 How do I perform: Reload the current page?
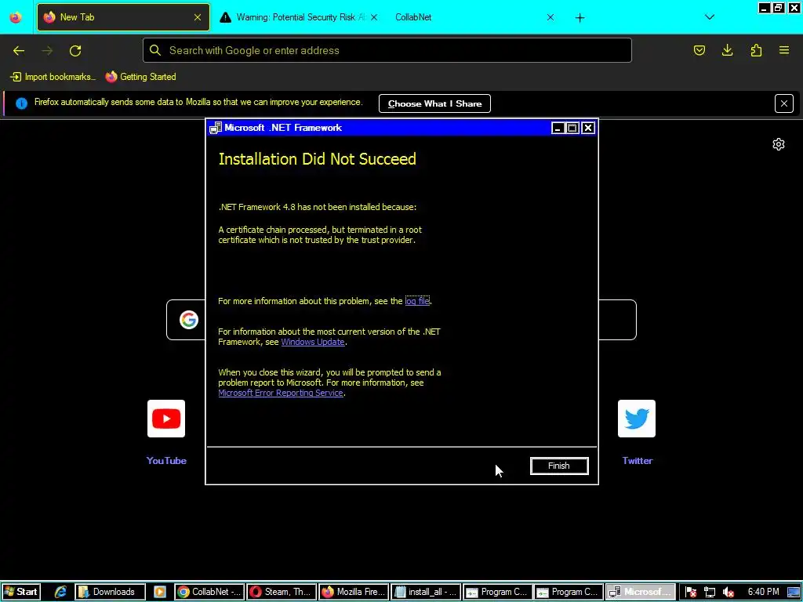pyautogui.click(x=75, y=51)
